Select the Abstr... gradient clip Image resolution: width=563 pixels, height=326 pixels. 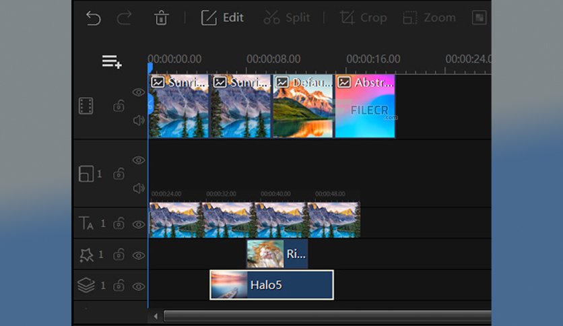365,106
